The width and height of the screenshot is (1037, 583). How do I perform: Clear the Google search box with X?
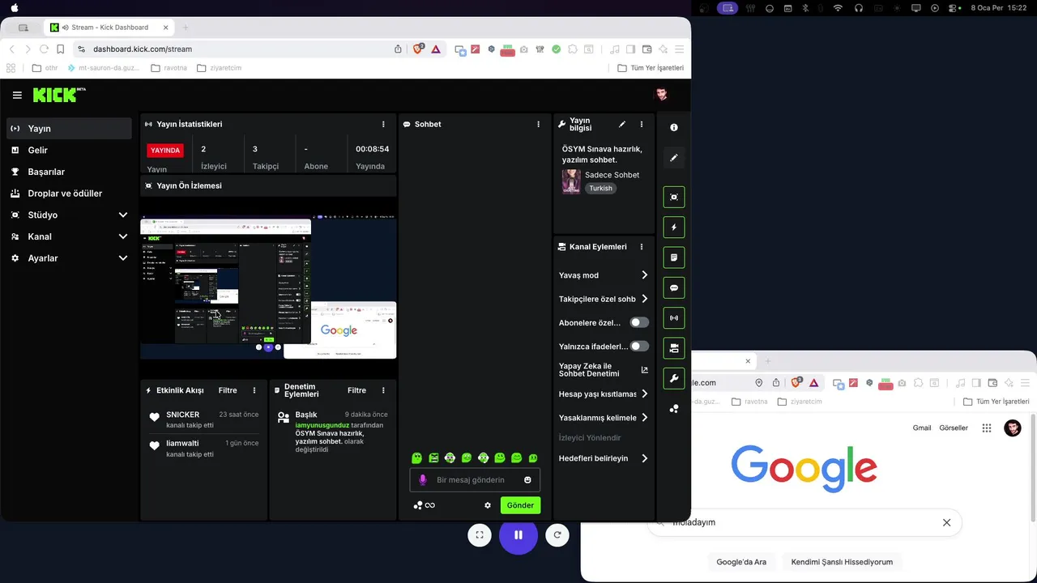pyautogui.click(x=946, y=522)
